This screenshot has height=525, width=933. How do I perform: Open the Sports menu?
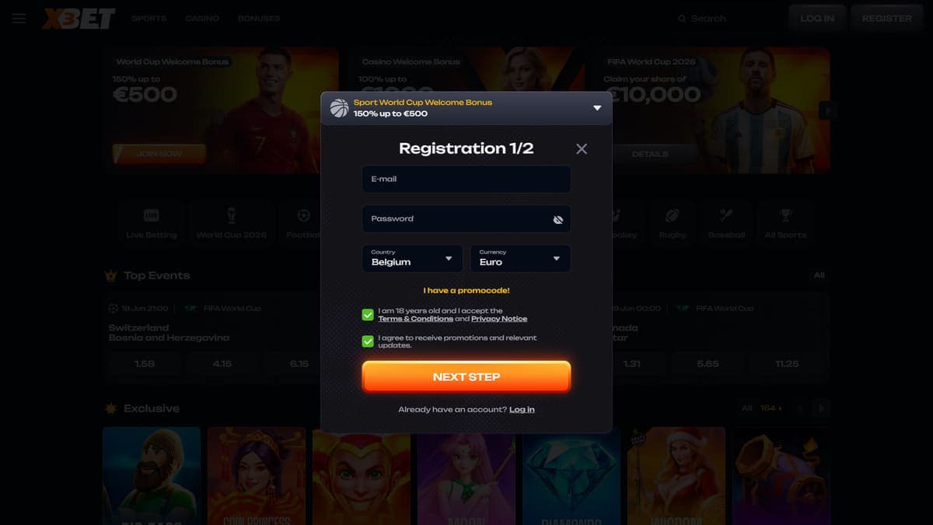pyautogui.click(x=149, y=18)
